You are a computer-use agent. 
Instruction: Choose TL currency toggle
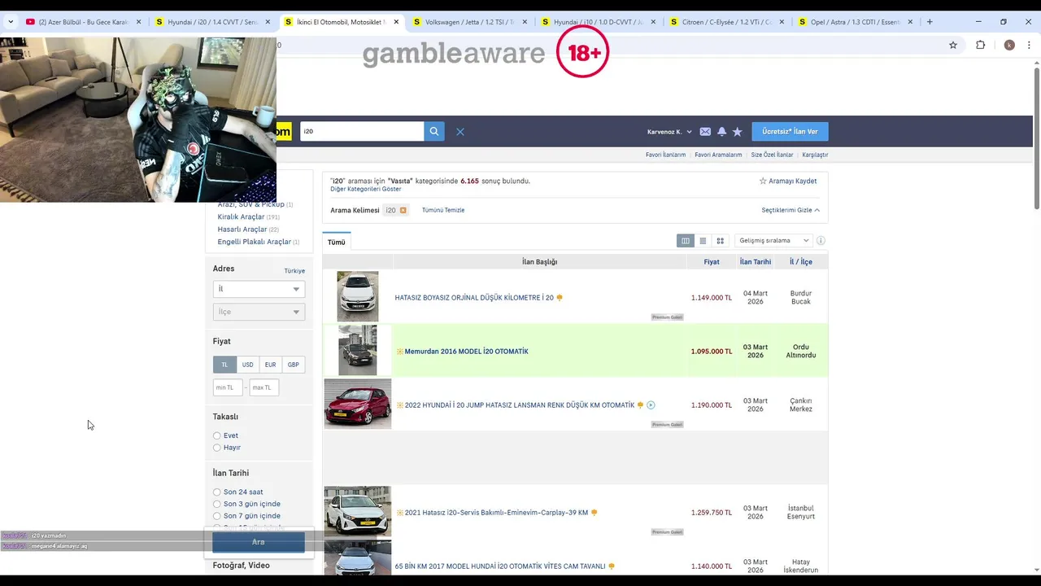click(225, 365)
